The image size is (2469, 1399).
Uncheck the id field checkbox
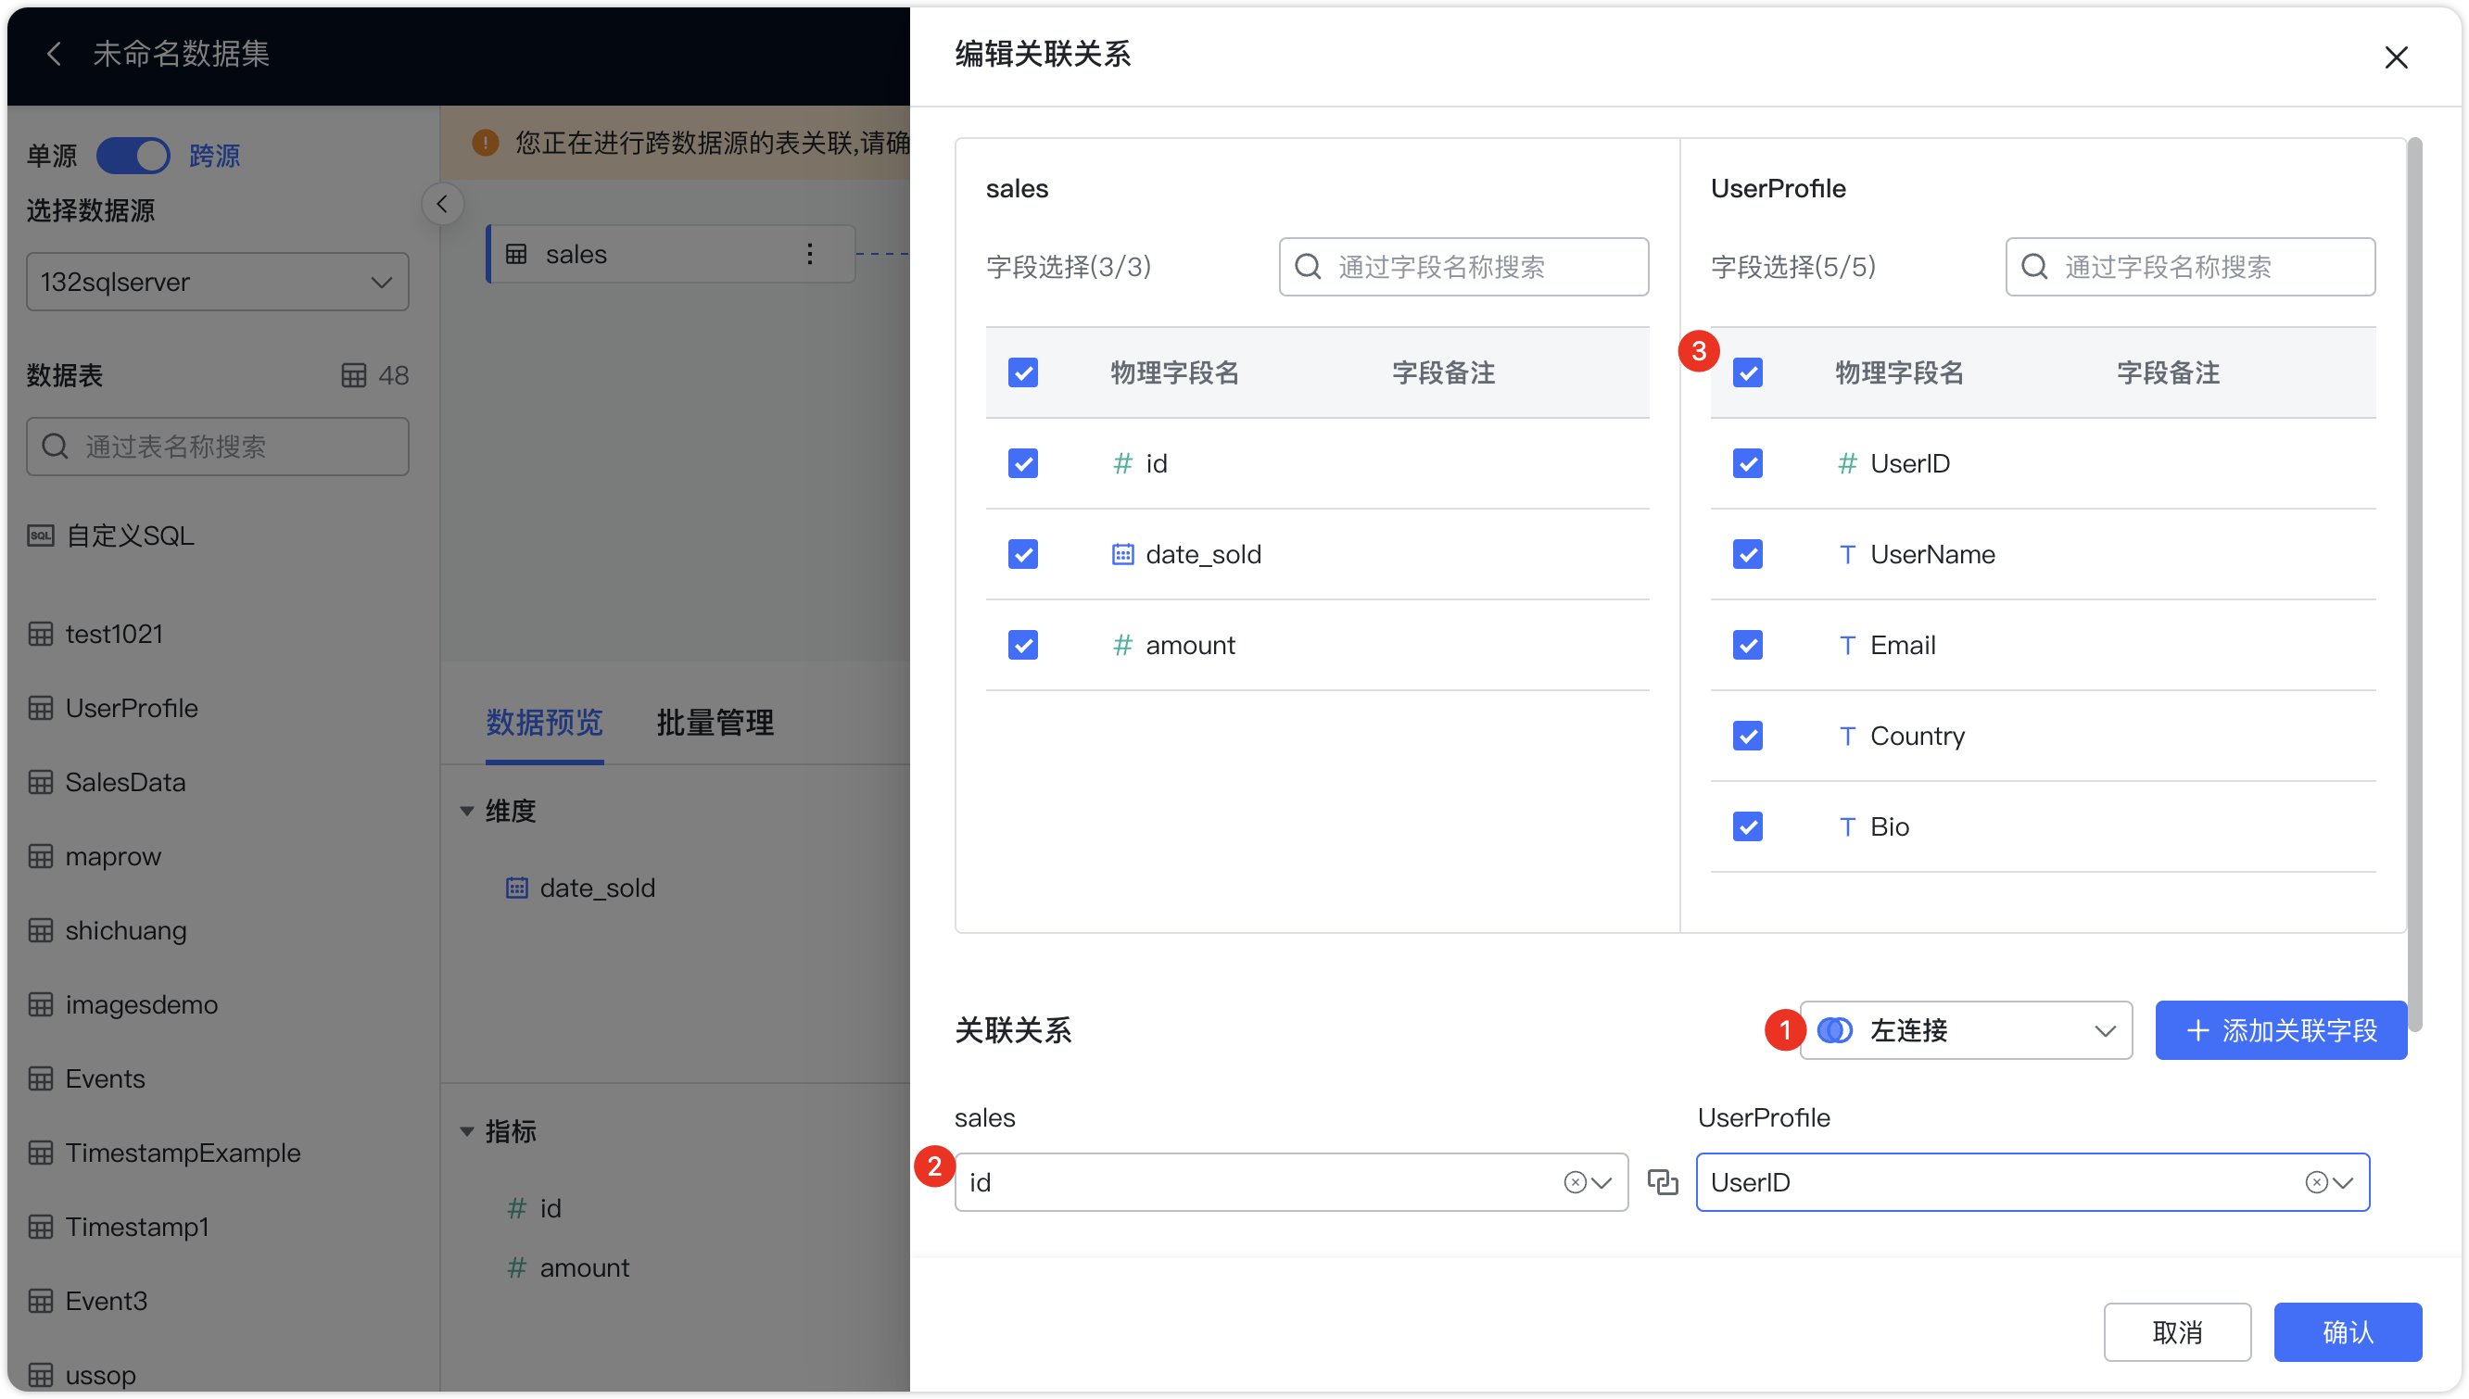tap(1022, 463)
